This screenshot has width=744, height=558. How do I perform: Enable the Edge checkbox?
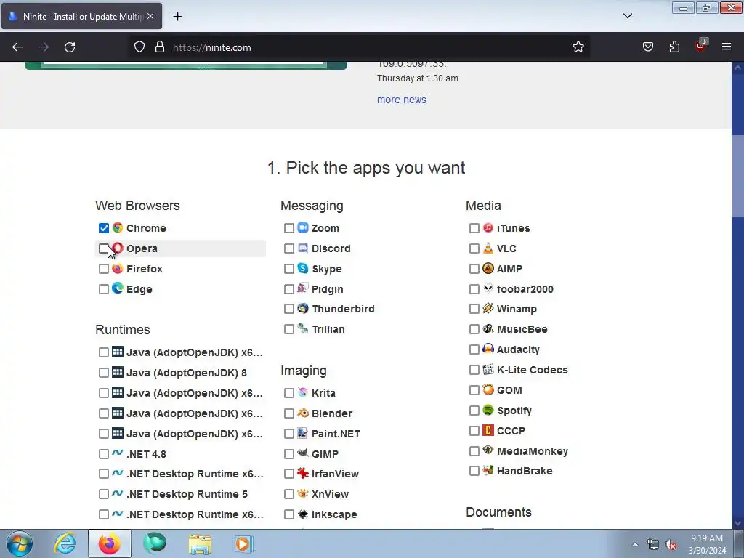tap(103, 289)
